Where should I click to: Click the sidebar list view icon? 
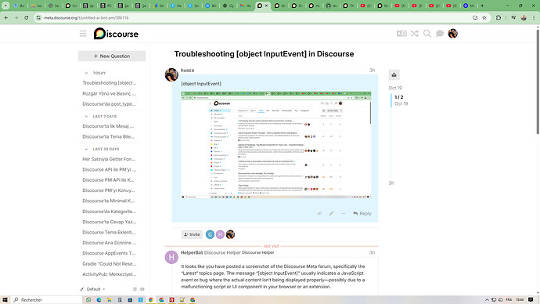pyautogui.click(x=135, y=289)
